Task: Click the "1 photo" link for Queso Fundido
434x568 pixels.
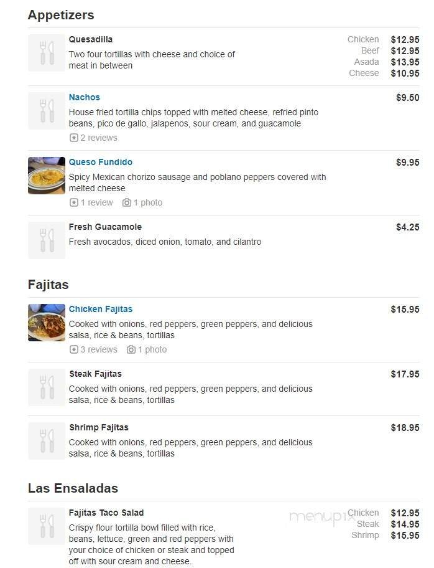Action: pos(148,202)
